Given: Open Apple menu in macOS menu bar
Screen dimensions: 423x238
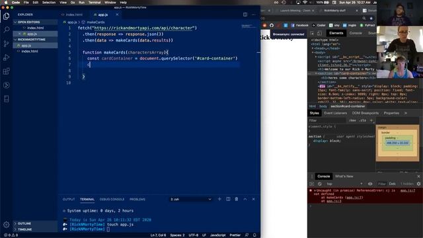Looking at the screenshot, I should point(5,3).
